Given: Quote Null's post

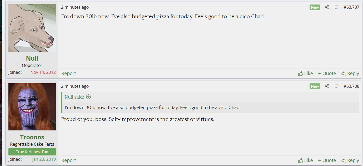Looking at the screenshot, I should (x=327, y=74).
